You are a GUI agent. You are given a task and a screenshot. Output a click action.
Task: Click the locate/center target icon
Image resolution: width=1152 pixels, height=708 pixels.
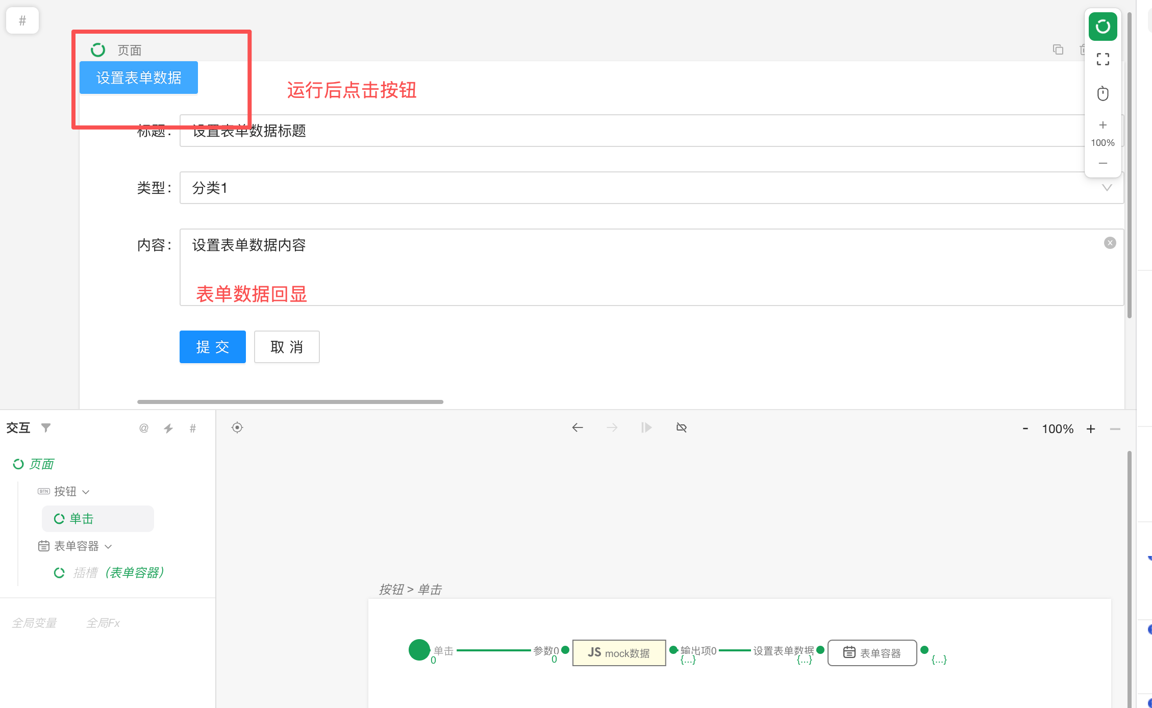click(237, 427)
